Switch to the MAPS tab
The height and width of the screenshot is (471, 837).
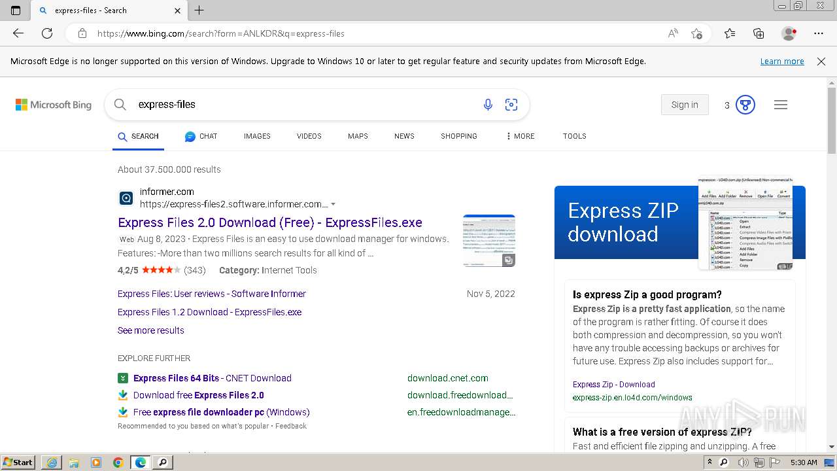point(358,136)
